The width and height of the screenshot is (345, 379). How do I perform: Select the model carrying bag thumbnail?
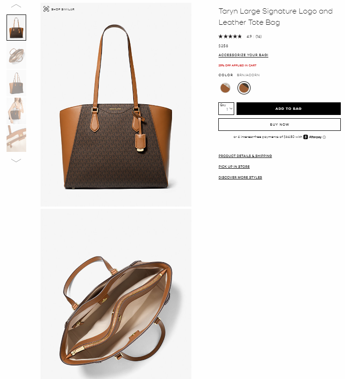point(16,111)
